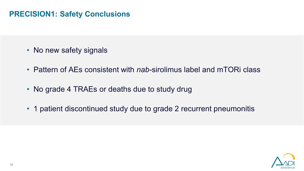Click the 'No new safety signals' bullet text
This screenshot has height=171, width=304.
pos(70,50)
